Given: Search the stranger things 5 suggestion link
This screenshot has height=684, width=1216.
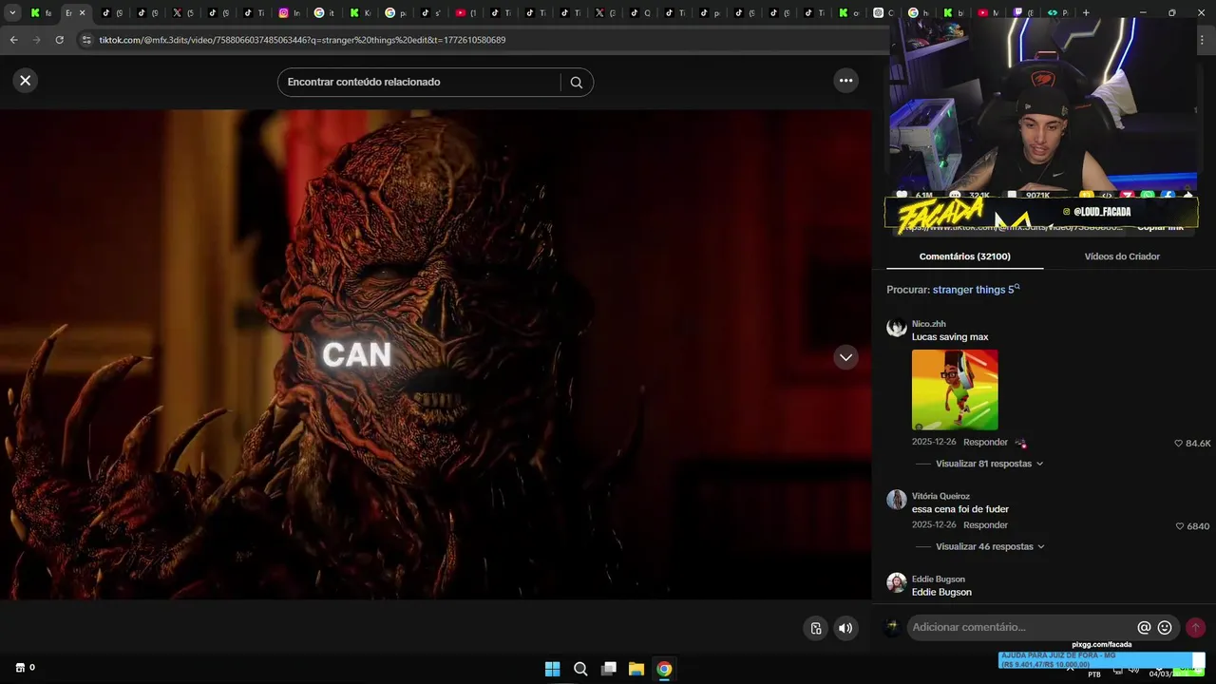Looking at the screenshot, I should [x=976, y=290].
